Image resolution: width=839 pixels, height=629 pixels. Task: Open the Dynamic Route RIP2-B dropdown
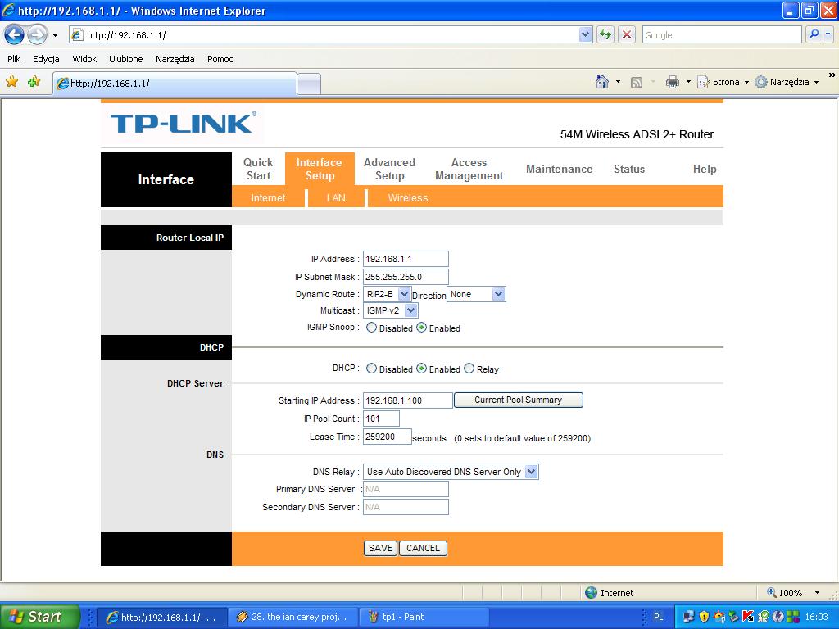coord(387,294)
